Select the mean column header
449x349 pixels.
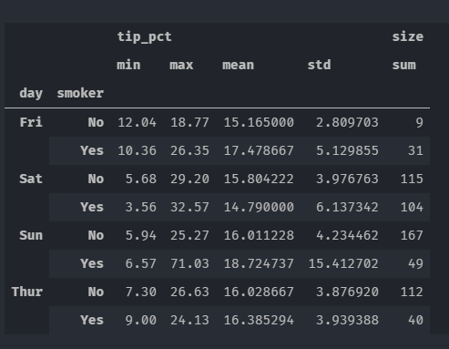pyautogui.click(x=238, y=65)
